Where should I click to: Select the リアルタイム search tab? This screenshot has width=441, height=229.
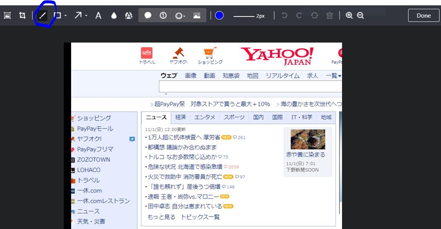point(283,75)
